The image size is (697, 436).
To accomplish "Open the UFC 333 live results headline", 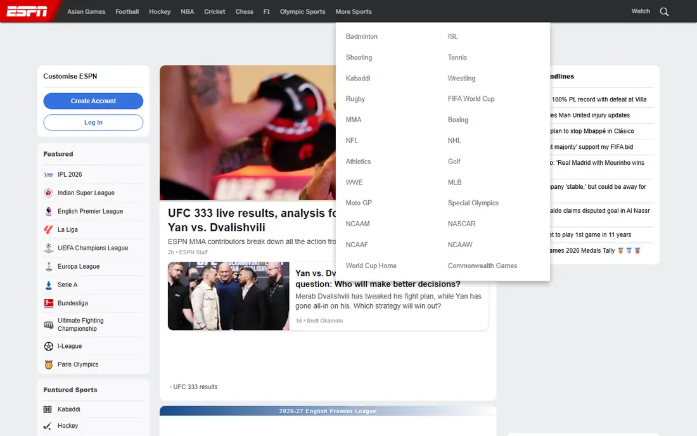I will pyautogui.click(x=252, y=220).
